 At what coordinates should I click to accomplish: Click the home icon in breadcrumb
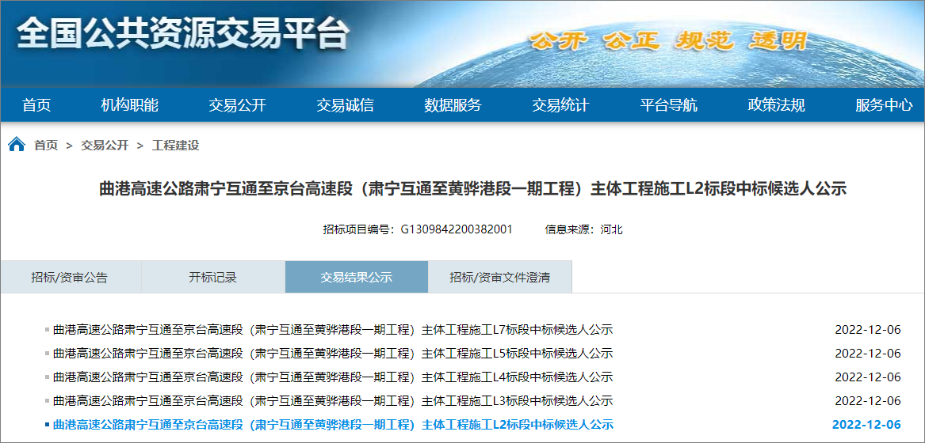point(16,145)
